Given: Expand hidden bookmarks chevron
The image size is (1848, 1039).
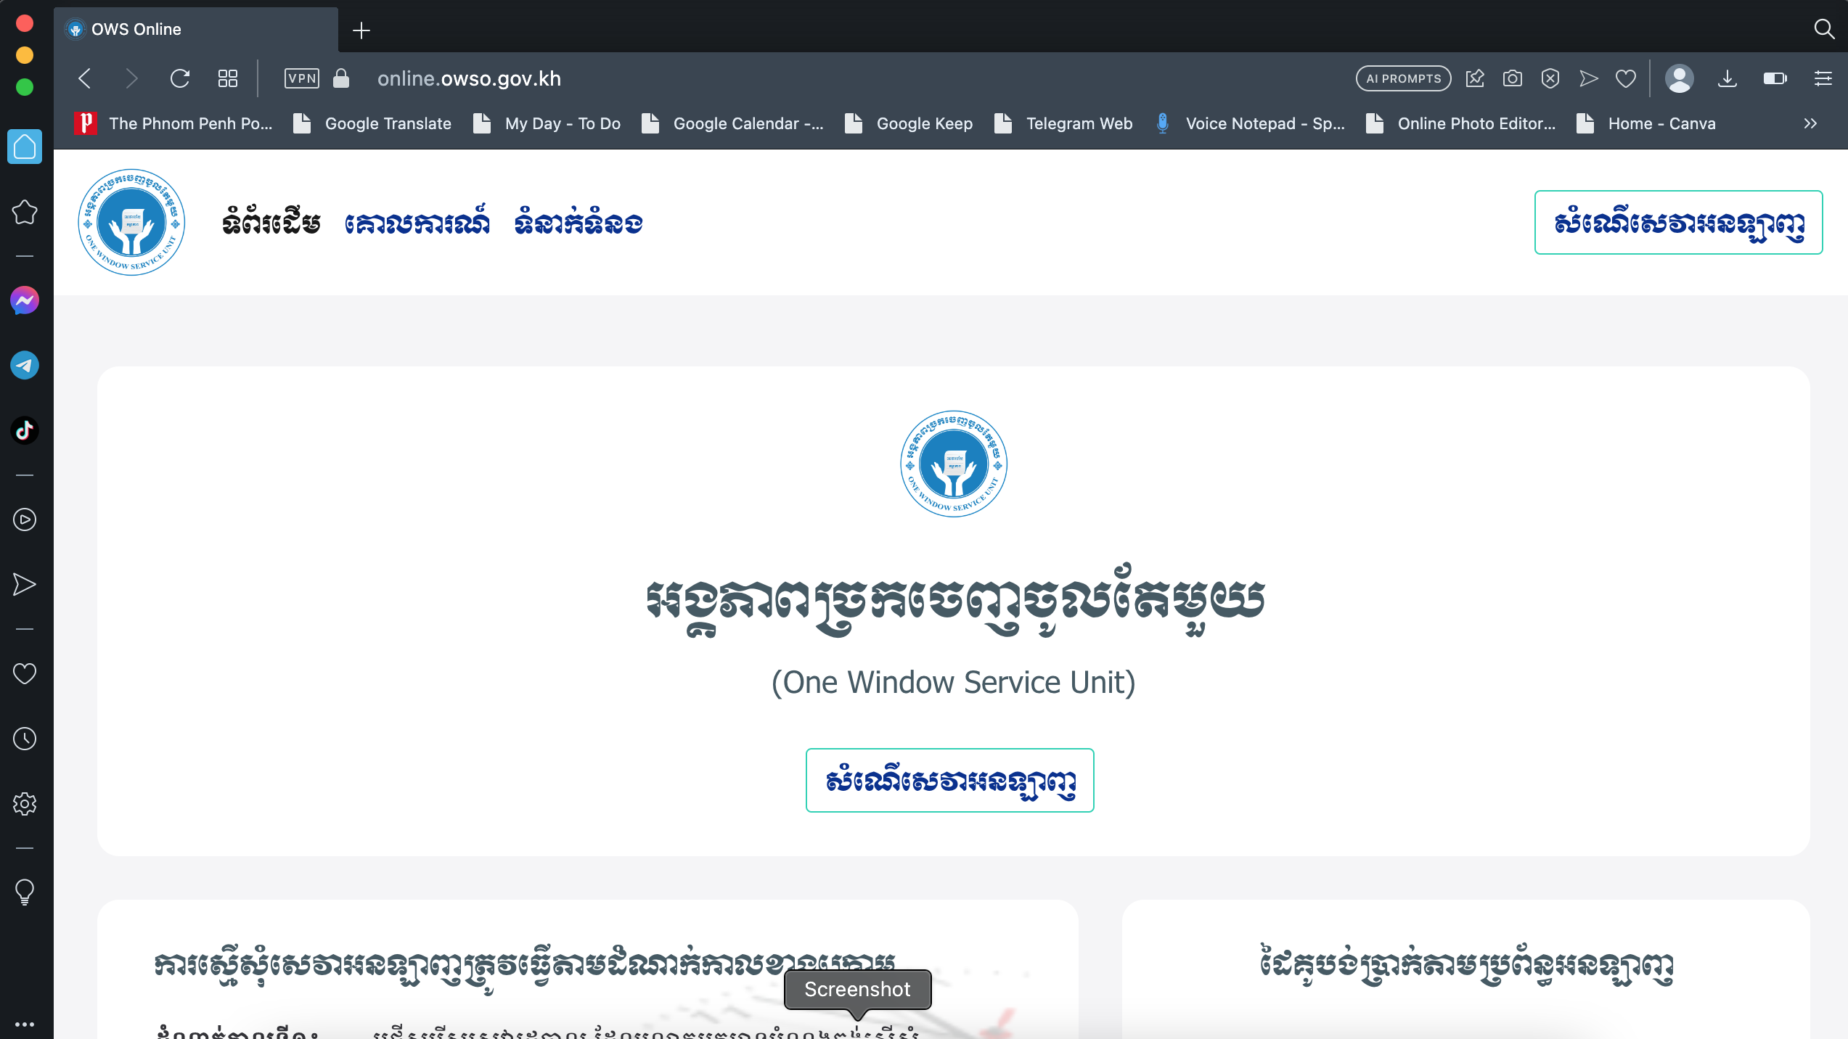Looking at the screenshot, I should tap(1810, 123).
